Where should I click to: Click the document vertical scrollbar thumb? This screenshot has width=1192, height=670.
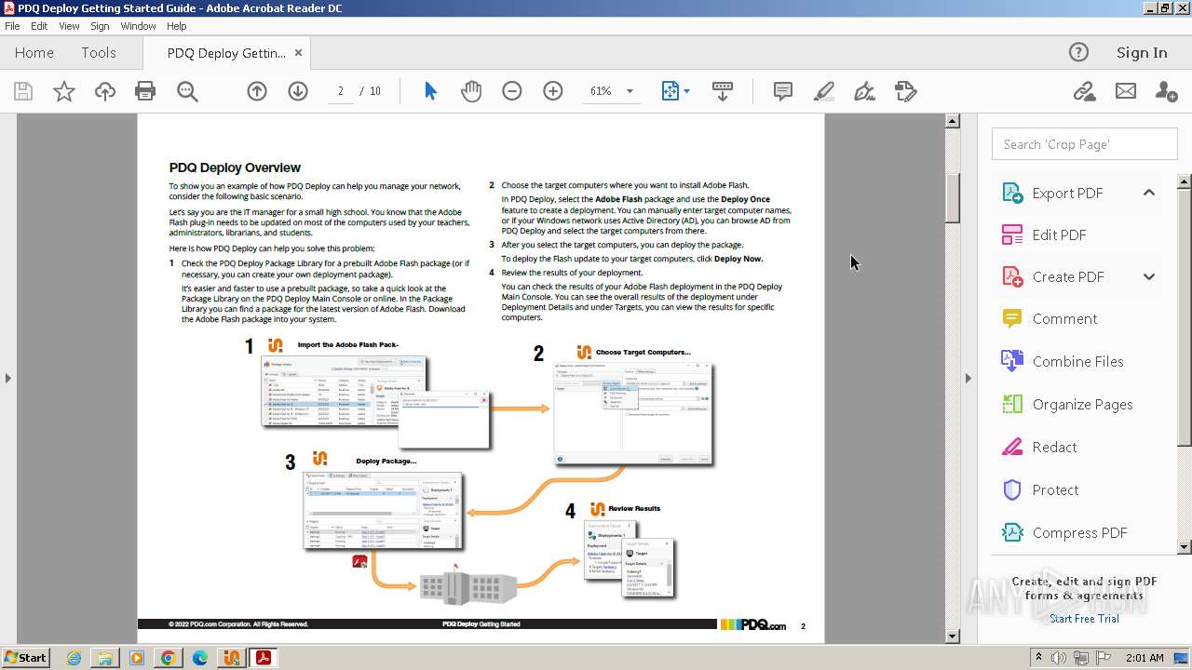coord(953,197)
